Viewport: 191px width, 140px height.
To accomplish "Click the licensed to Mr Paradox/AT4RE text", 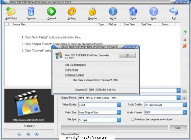I will click(95, 80).
